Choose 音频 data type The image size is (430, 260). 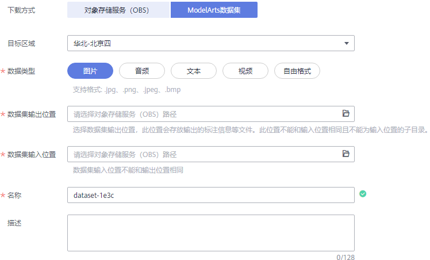(142, 71)
